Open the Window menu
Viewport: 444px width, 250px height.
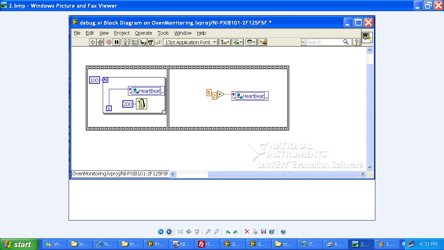[183, 33]
